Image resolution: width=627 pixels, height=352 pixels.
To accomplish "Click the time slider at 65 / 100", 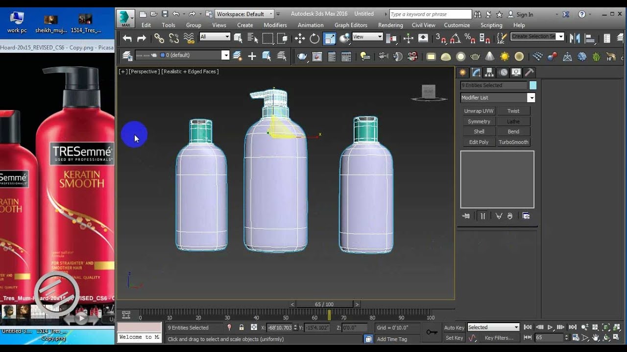I will tap(324, 304).
